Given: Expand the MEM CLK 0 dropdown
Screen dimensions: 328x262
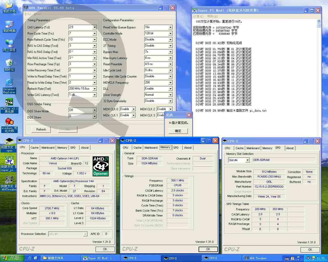Looking at the screenshot, I should coord(134,109).
